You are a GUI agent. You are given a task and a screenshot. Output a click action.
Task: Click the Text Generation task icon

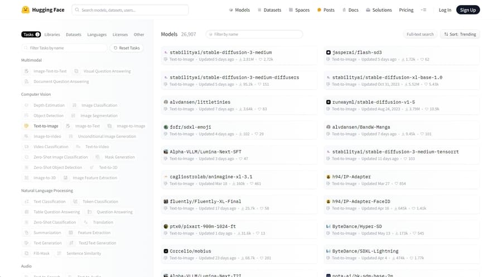point(27,243)
